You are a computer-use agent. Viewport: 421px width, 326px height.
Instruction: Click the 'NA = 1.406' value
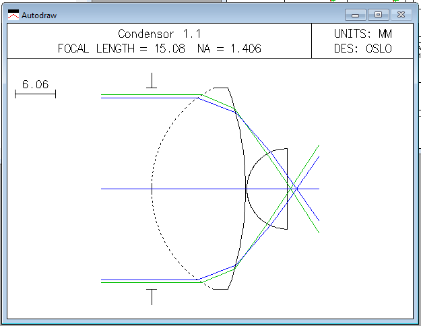point(229,48)
